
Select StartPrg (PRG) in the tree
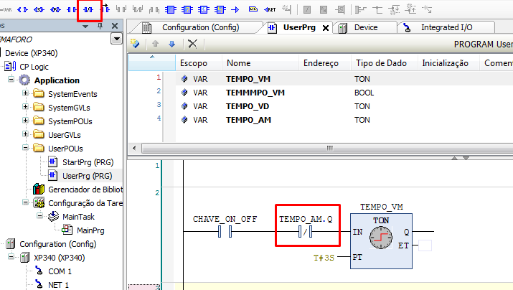(x=86, y=162)
